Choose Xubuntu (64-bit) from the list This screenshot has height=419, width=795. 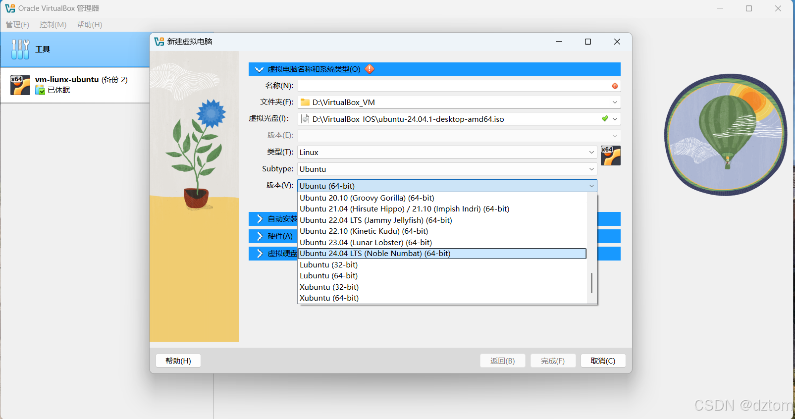(x=442, y=298)
